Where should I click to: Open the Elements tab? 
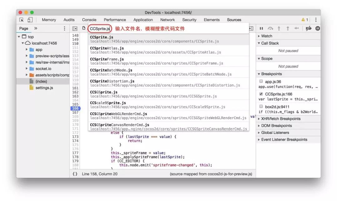212,20
